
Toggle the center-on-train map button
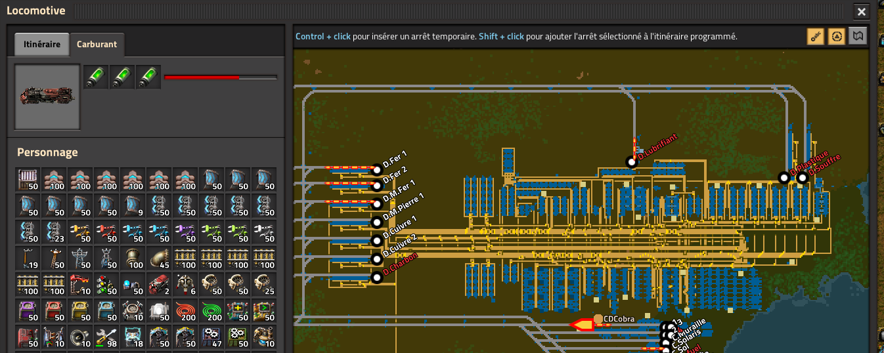click(836, 36)
